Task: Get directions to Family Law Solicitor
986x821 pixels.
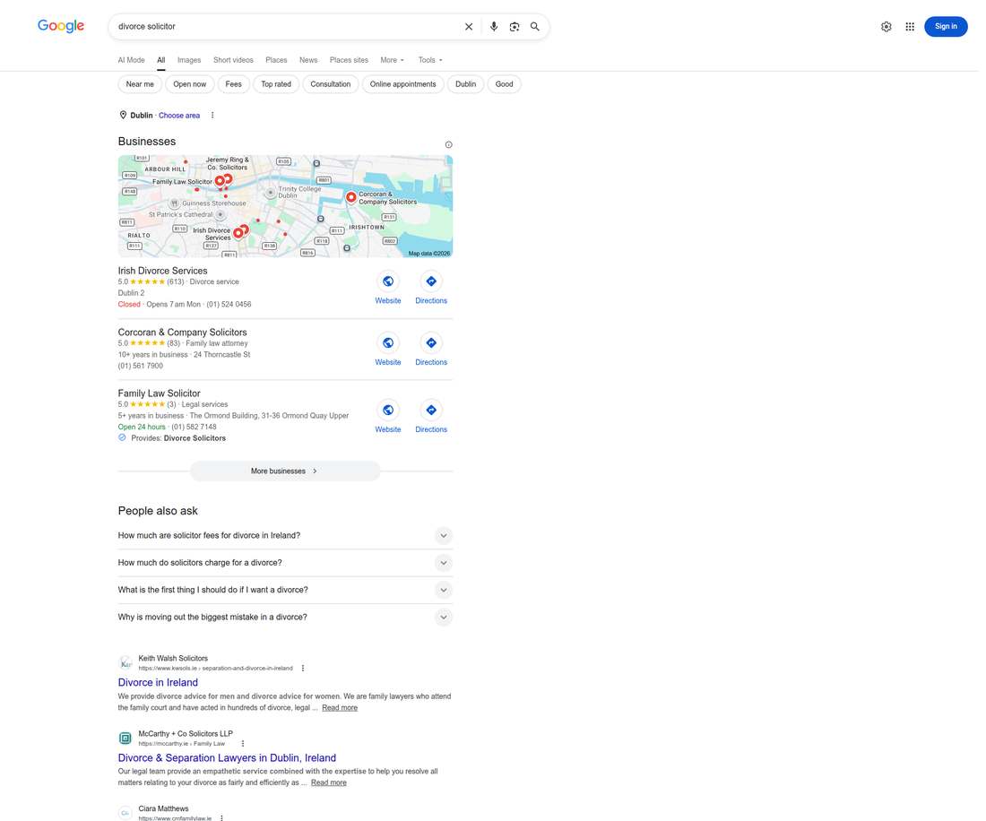Action: tap(431, 410)
